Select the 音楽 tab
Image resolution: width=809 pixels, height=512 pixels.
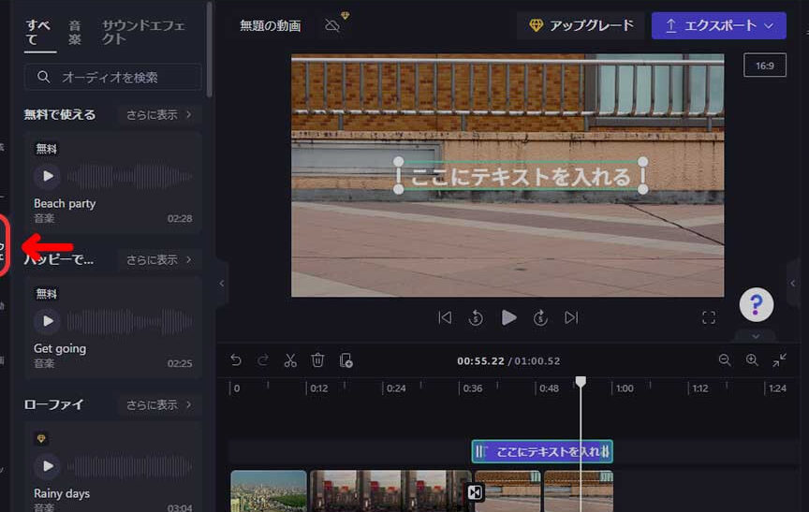click(x=75, y=32)
